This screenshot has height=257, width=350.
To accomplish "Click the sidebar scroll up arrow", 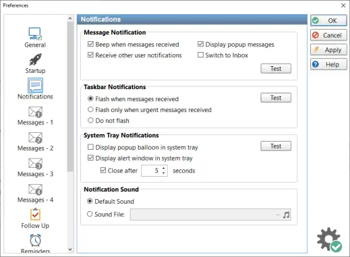I will click(70, 18).
